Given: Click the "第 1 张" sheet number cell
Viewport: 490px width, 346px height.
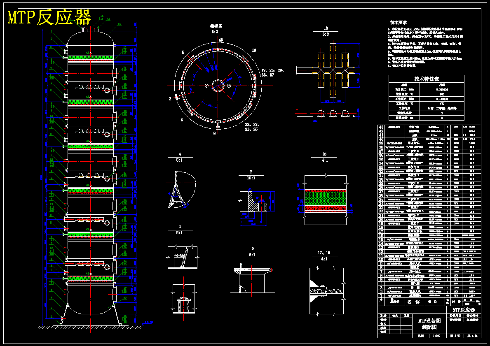Looking at the screenshot, I should pyautogui.click(x=455, y=336).
